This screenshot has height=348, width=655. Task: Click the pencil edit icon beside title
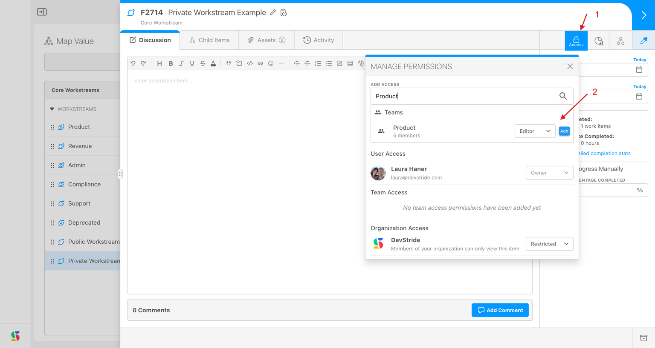[273, 13]
